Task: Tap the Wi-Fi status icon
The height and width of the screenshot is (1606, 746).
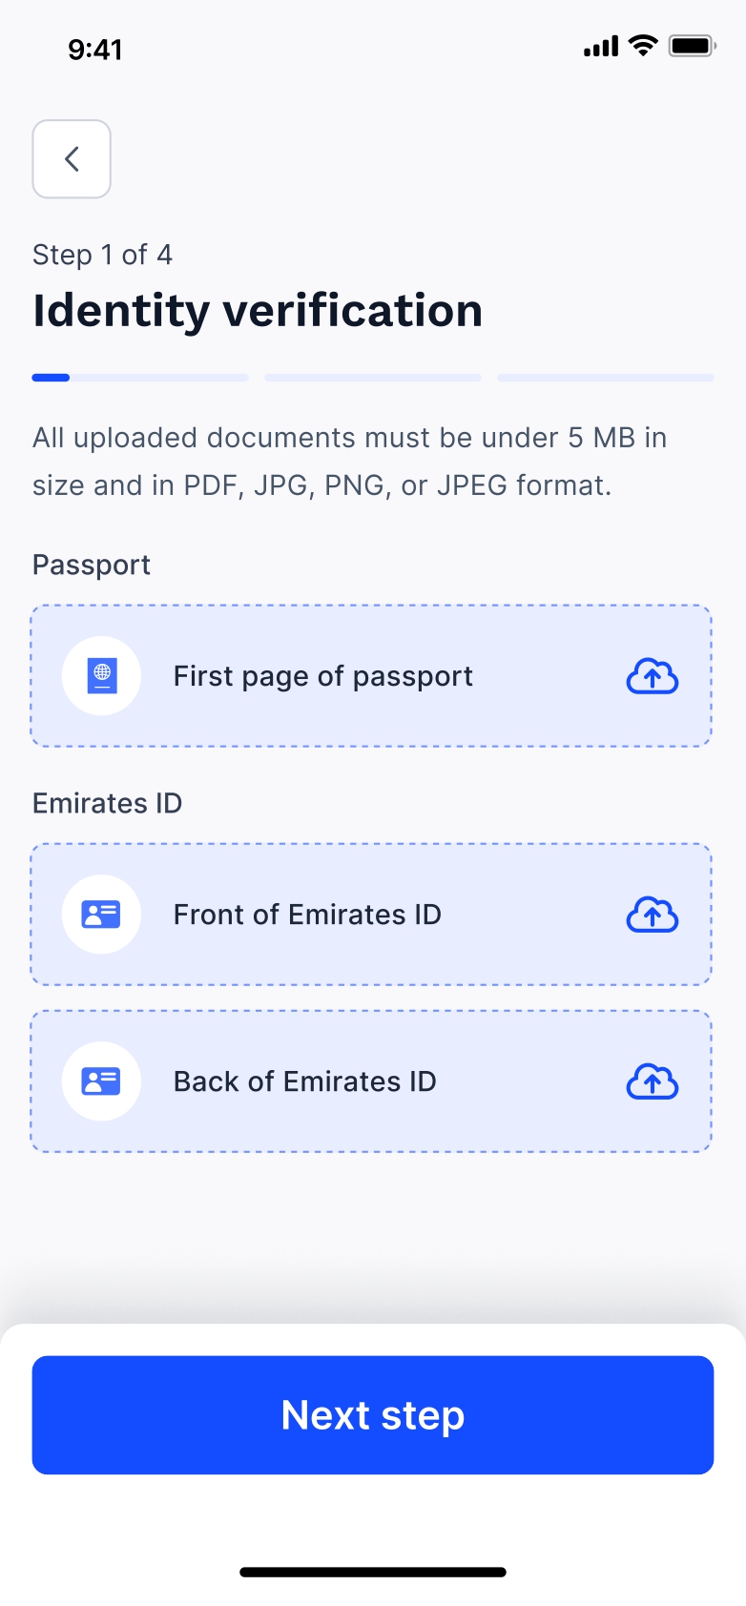Action: click(645, 46)
